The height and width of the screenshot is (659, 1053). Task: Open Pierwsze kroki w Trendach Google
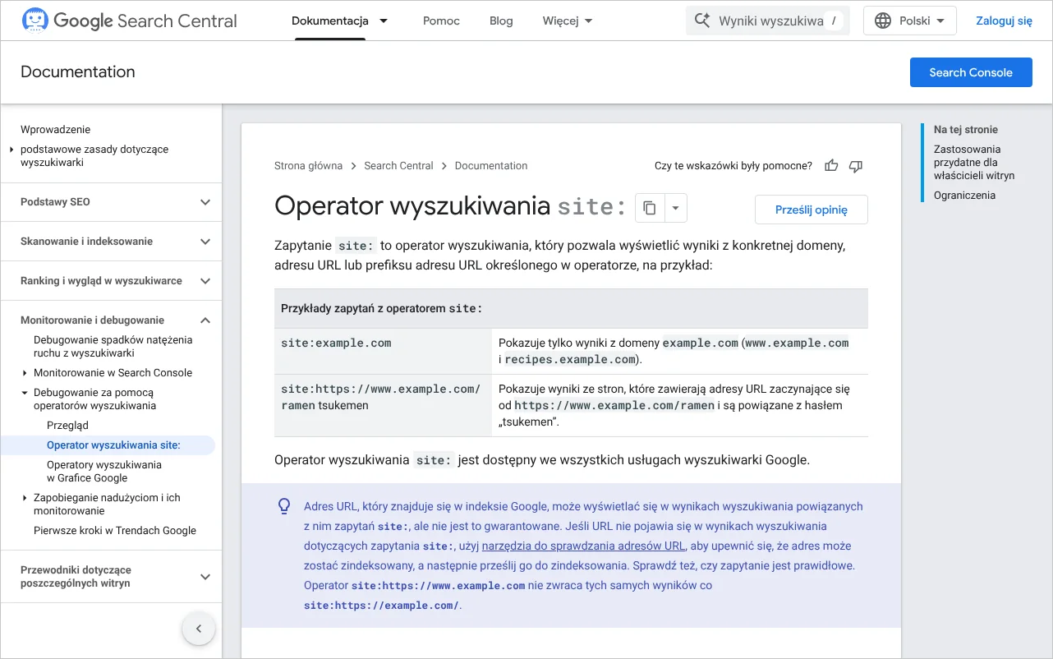[115, 531]
